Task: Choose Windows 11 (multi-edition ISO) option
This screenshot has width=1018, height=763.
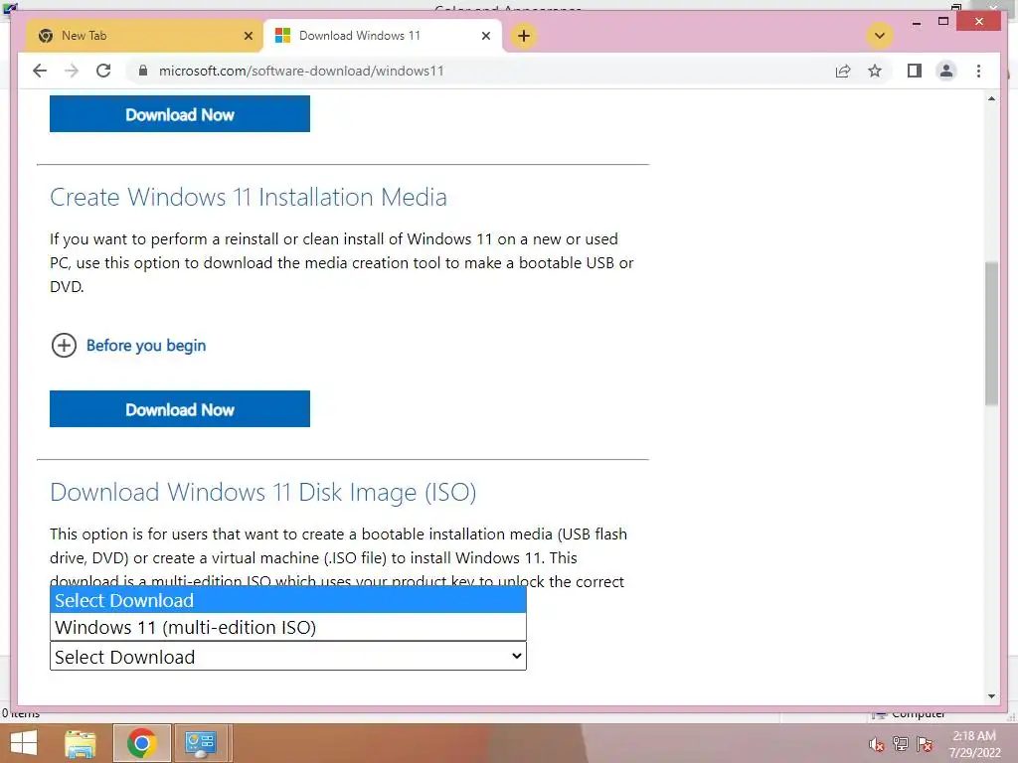Action: point(287,628)
